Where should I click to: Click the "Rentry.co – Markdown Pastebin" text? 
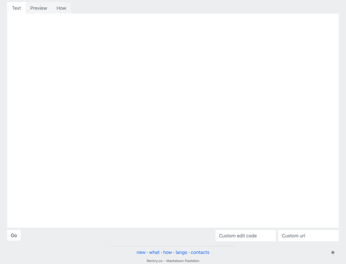click(x=173, y=261)
